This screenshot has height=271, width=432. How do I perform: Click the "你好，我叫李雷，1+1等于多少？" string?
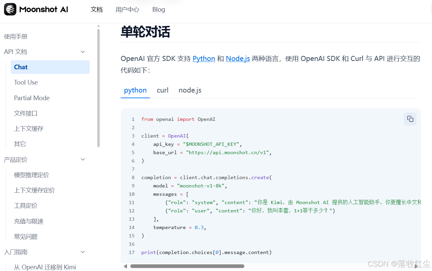[290, 211]
